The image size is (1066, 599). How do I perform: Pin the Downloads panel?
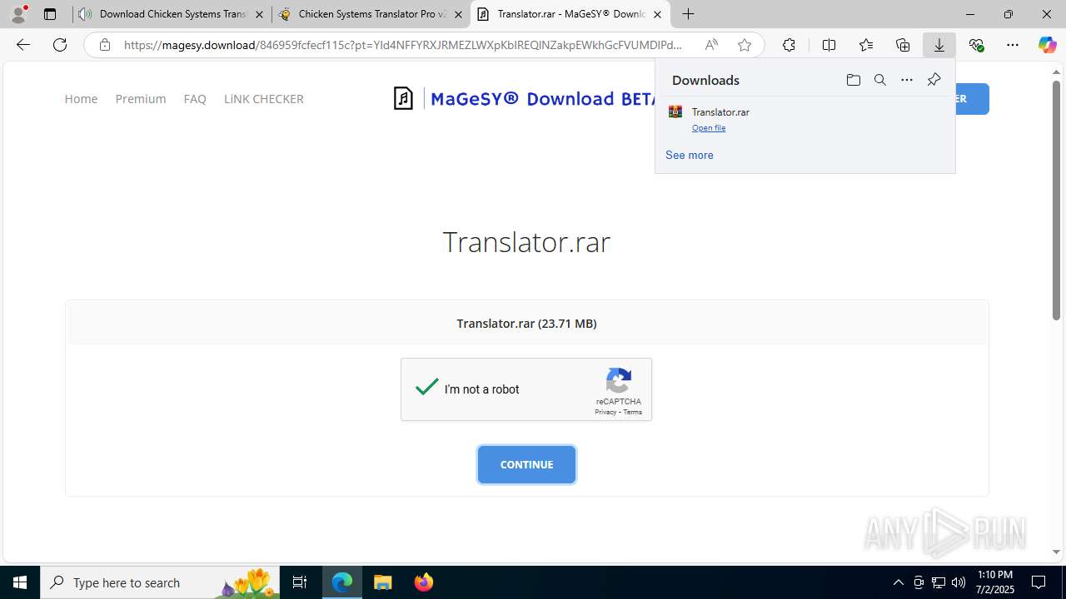click(x=934, y=80)
